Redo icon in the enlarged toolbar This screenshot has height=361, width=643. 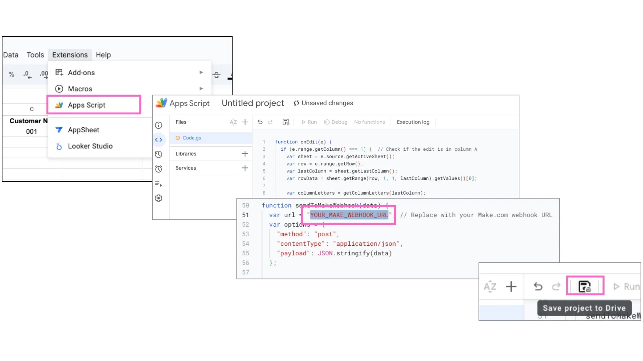tap(556, 286)
